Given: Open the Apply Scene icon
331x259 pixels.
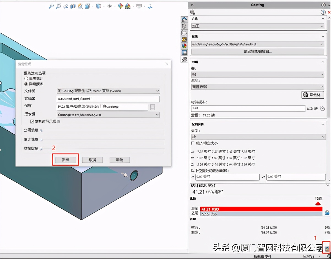Looking at the screenshot, I should [127, 6].
